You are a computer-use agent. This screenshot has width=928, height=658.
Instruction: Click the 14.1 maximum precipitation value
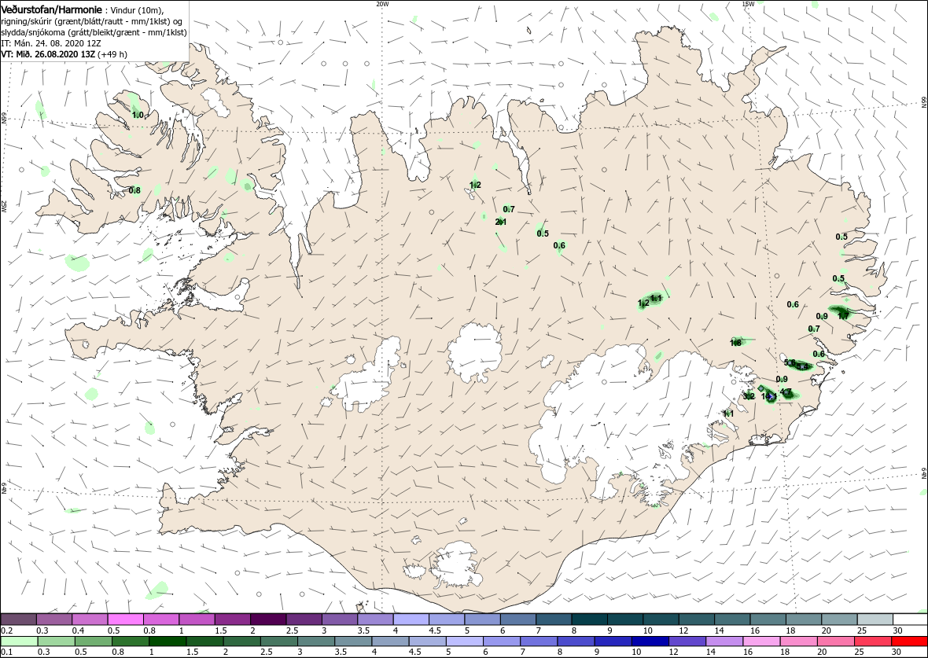click(x=769, y=396)
